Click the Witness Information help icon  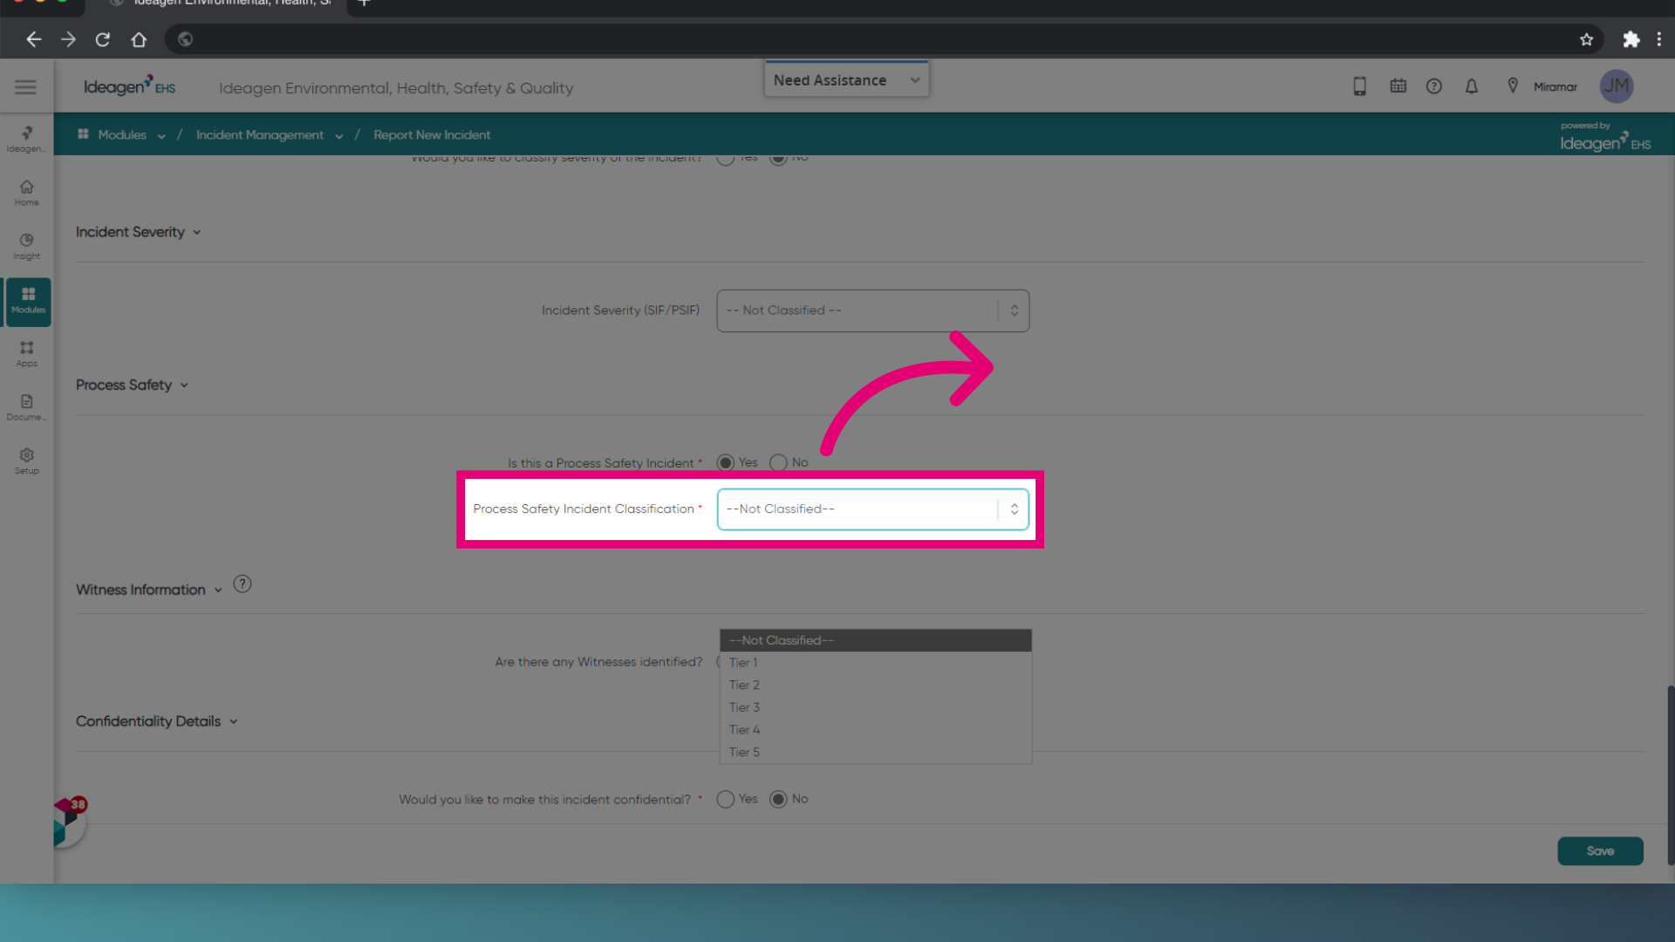[243, 584]
